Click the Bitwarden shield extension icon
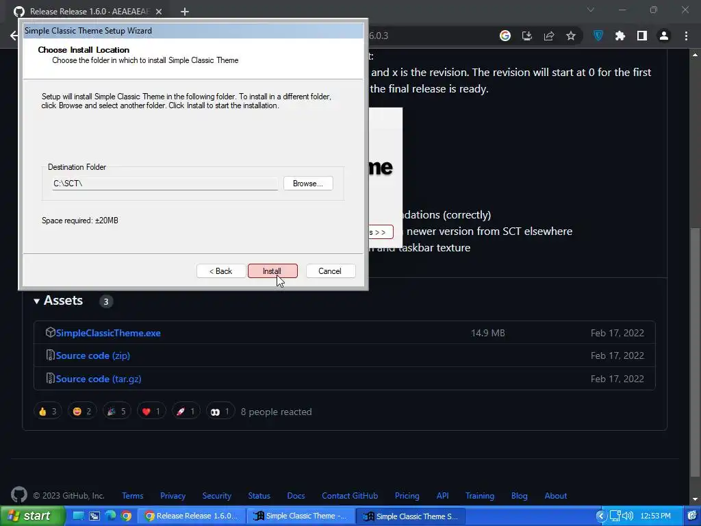The height and width of the screenshot is (526, 701). [x=598, y=36]
